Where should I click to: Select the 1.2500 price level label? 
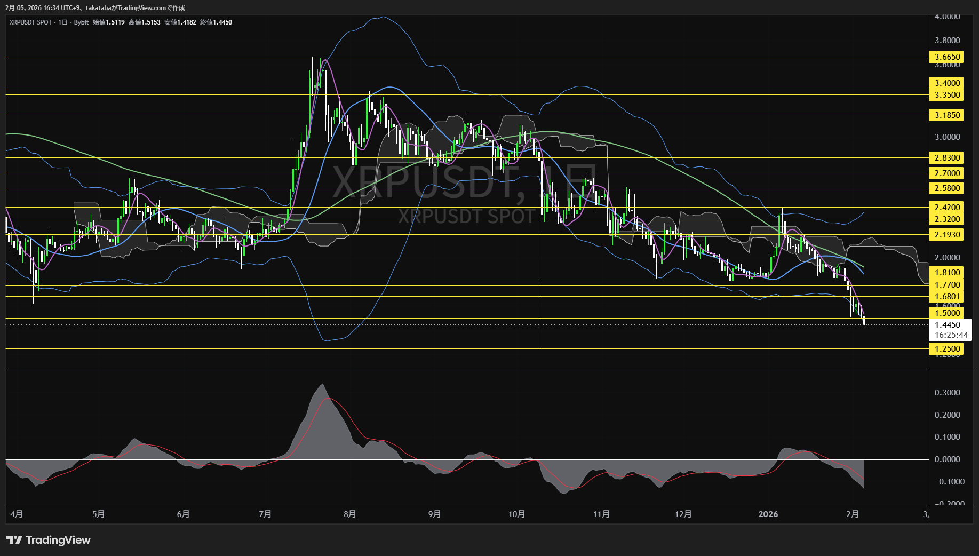(947, 349)
